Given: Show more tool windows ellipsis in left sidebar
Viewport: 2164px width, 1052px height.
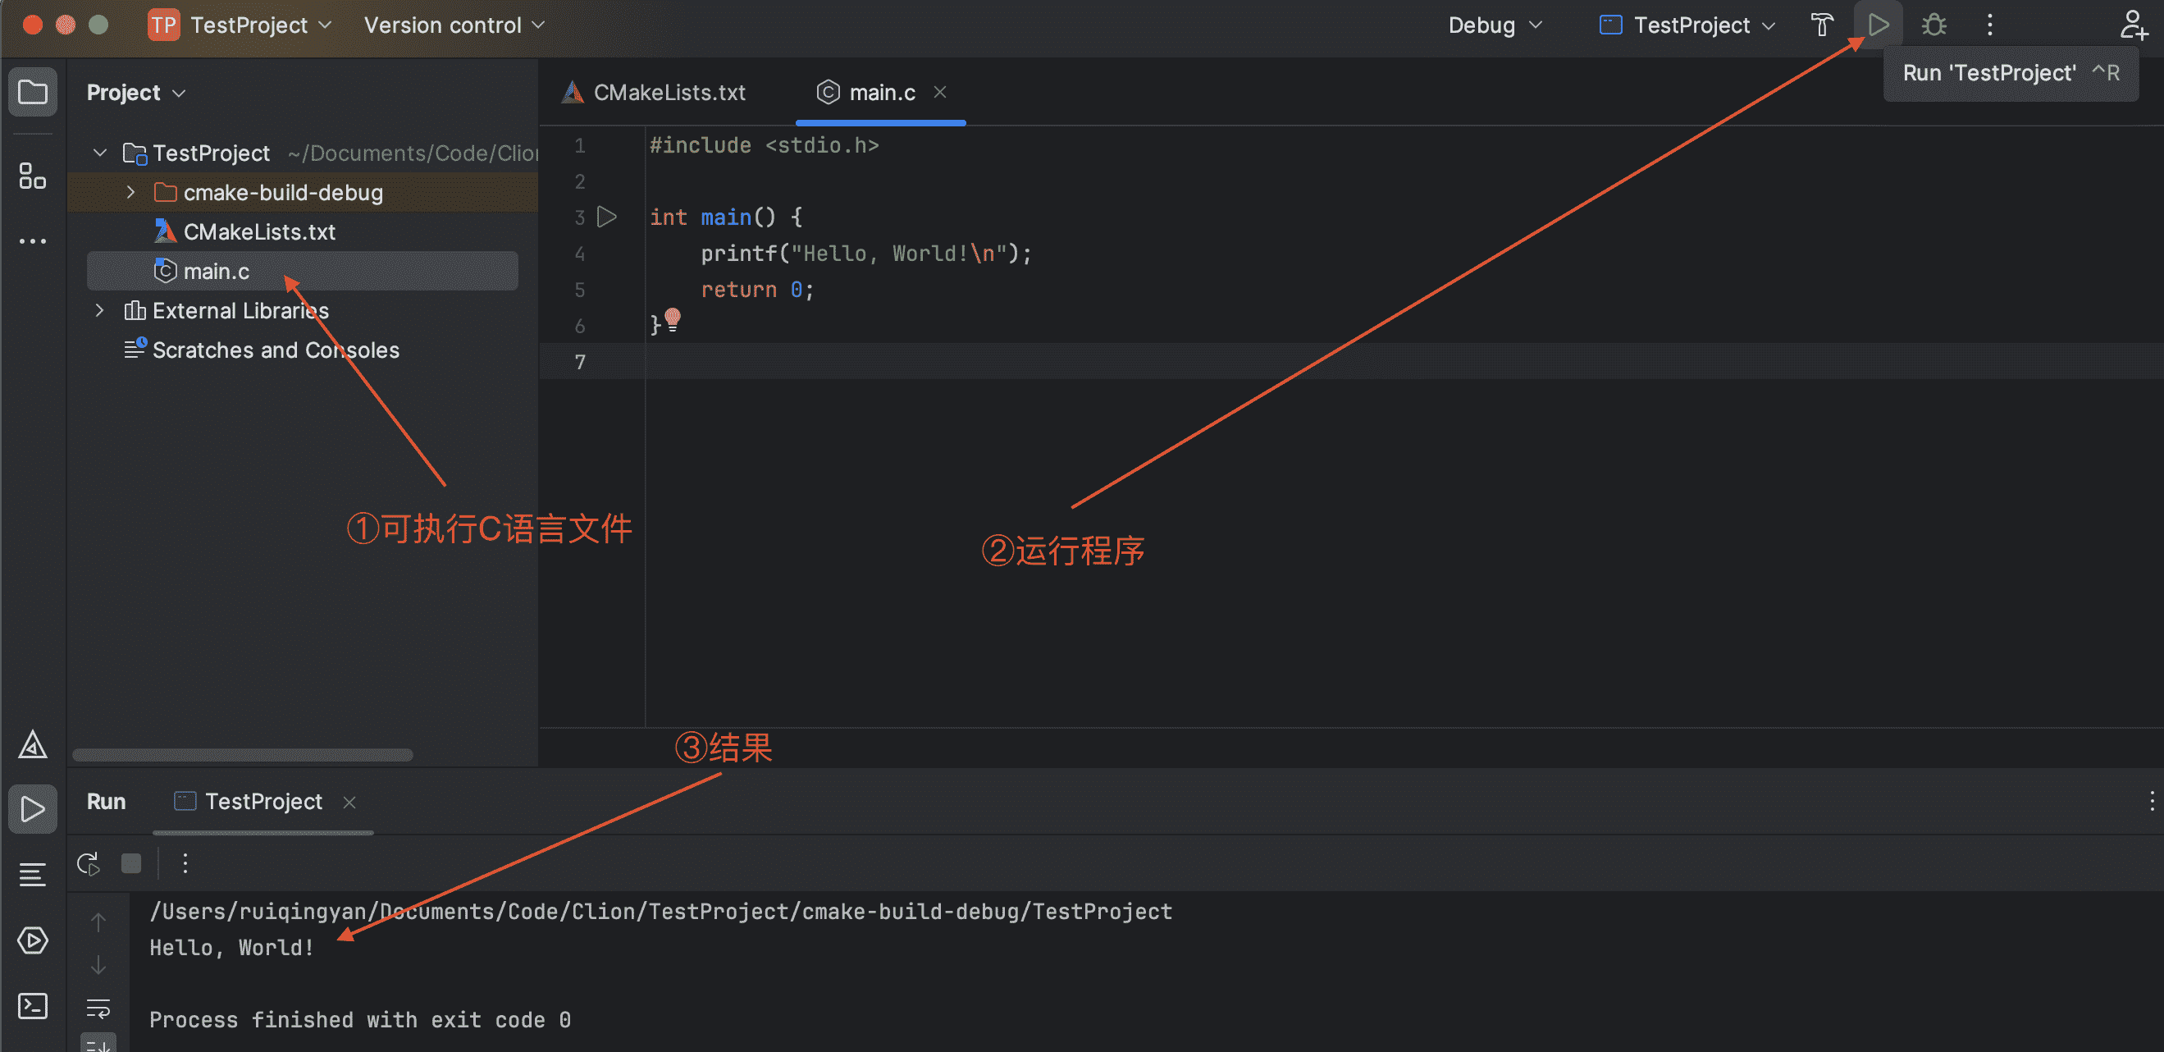Looking at the screenshot, I should click(33, 241).
